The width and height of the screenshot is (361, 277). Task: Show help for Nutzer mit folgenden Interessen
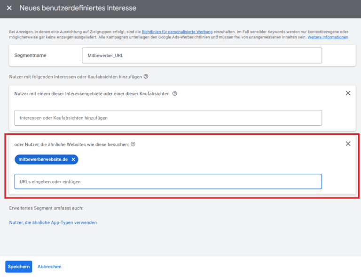point(146,76)
